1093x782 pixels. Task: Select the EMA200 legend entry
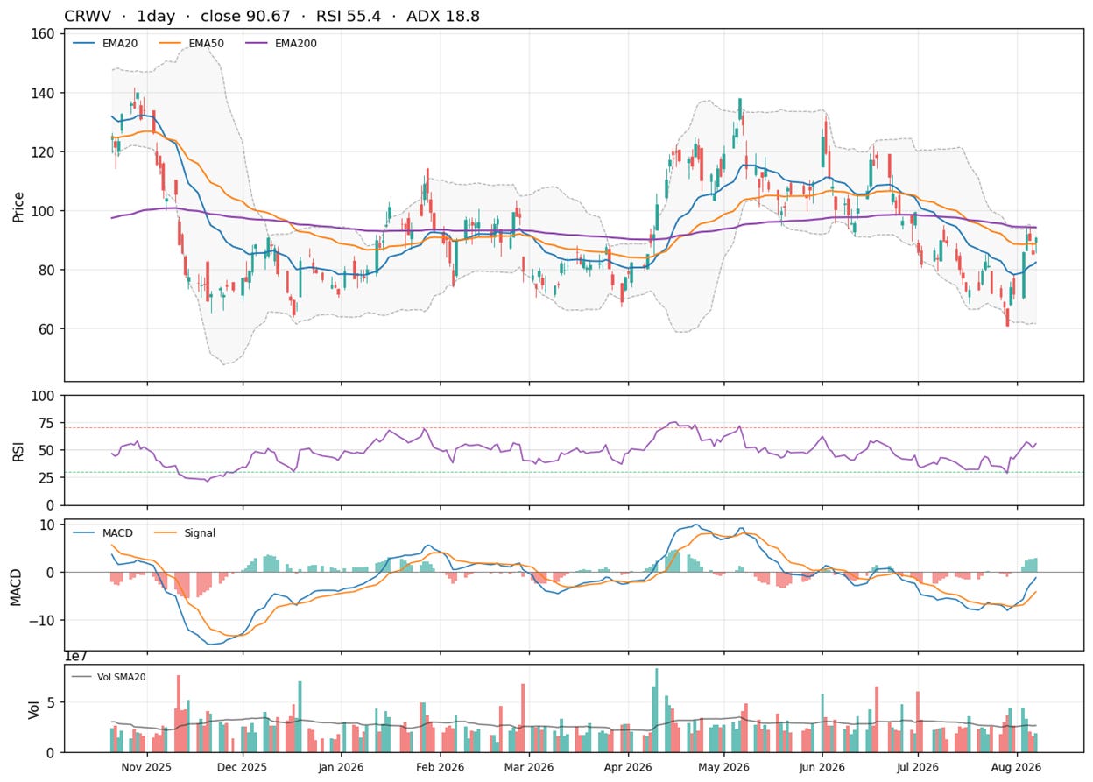[296, 42]
